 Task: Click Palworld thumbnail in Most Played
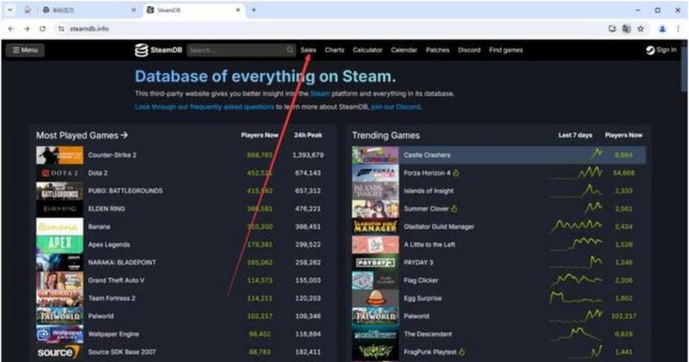click(59, 316)
